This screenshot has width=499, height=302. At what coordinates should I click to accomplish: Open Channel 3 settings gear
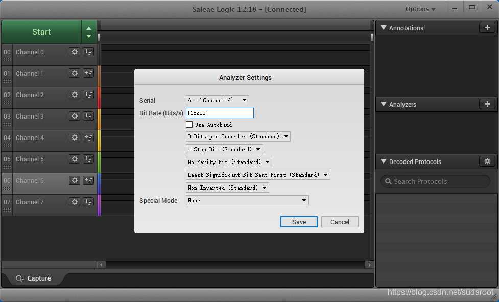(x=75, y=116)
